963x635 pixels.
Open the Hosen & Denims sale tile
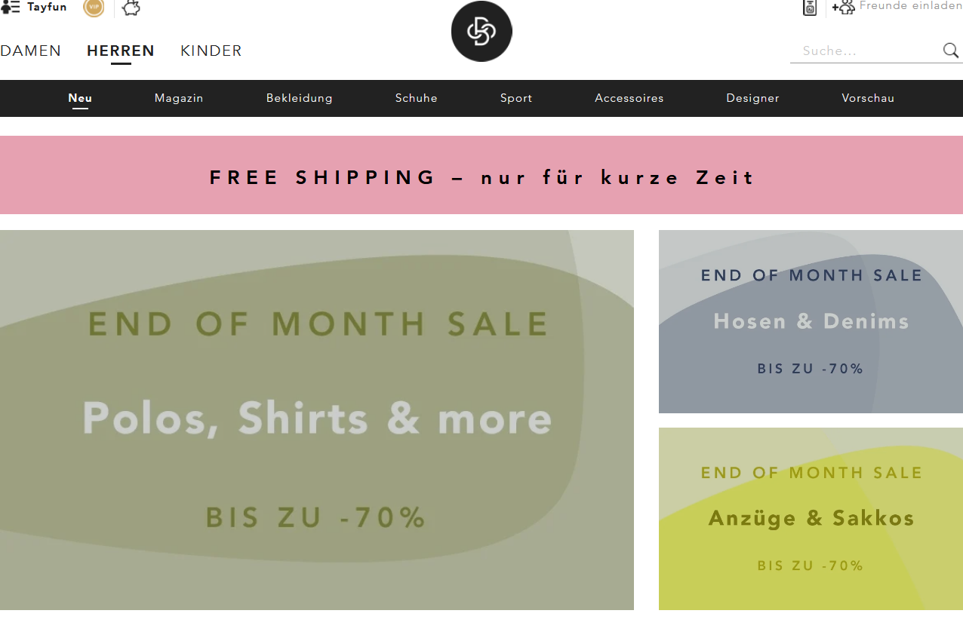click(x=811, y=322)
